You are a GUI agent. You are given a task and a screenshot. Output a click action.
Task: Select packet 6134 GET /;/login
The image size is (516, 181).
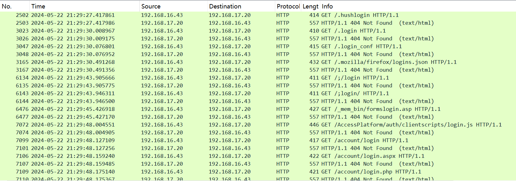355,78
